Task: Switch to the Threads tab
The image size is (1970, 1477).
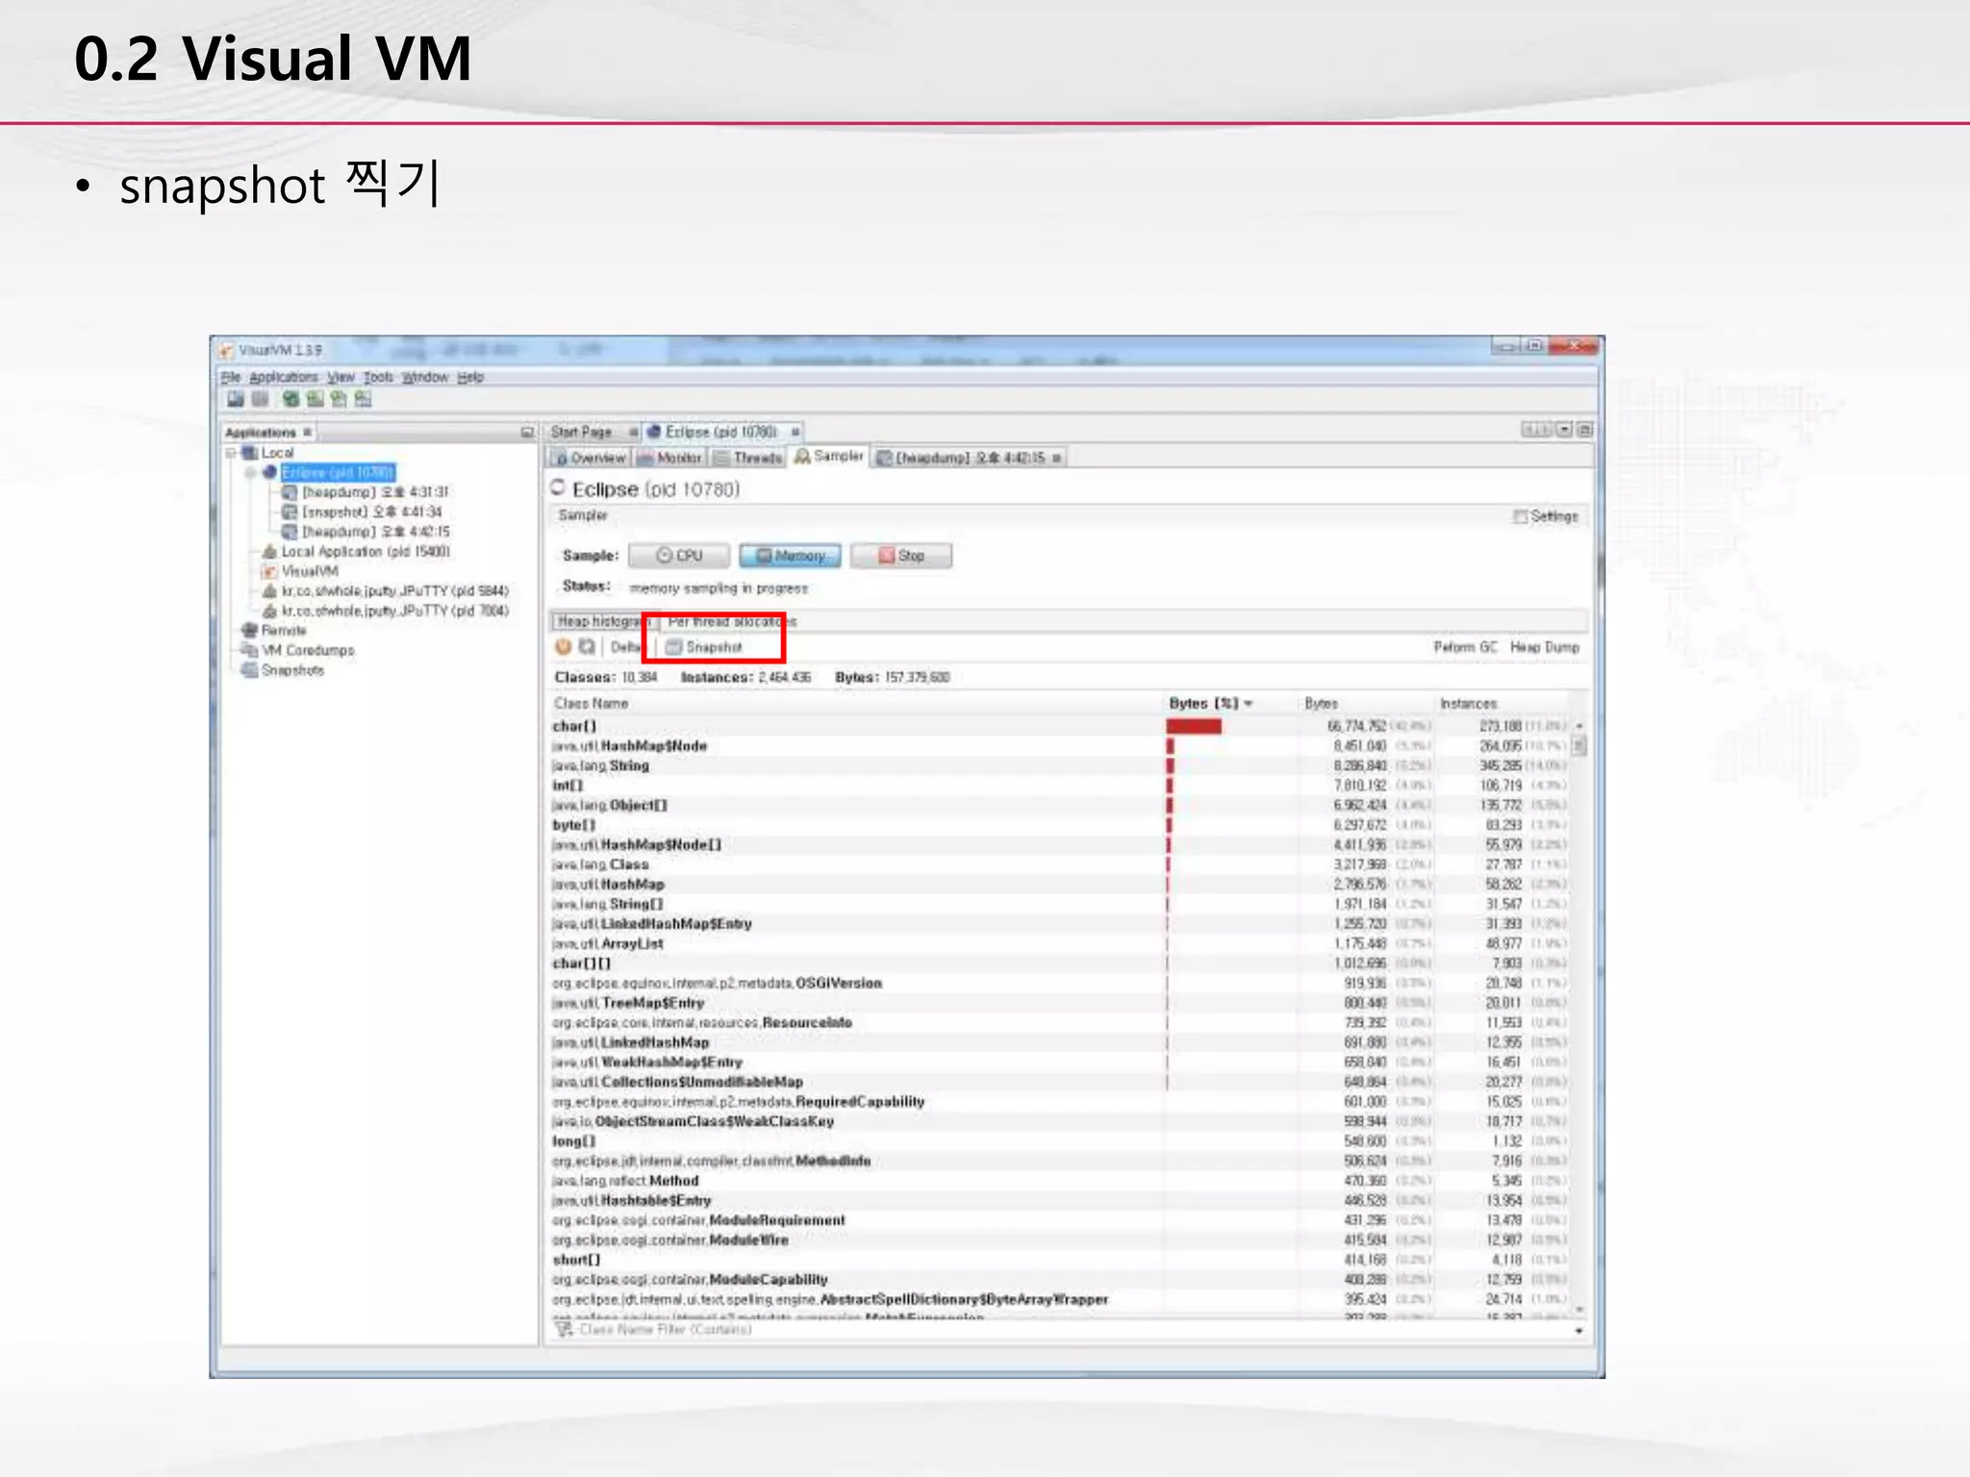Action: 747,458
